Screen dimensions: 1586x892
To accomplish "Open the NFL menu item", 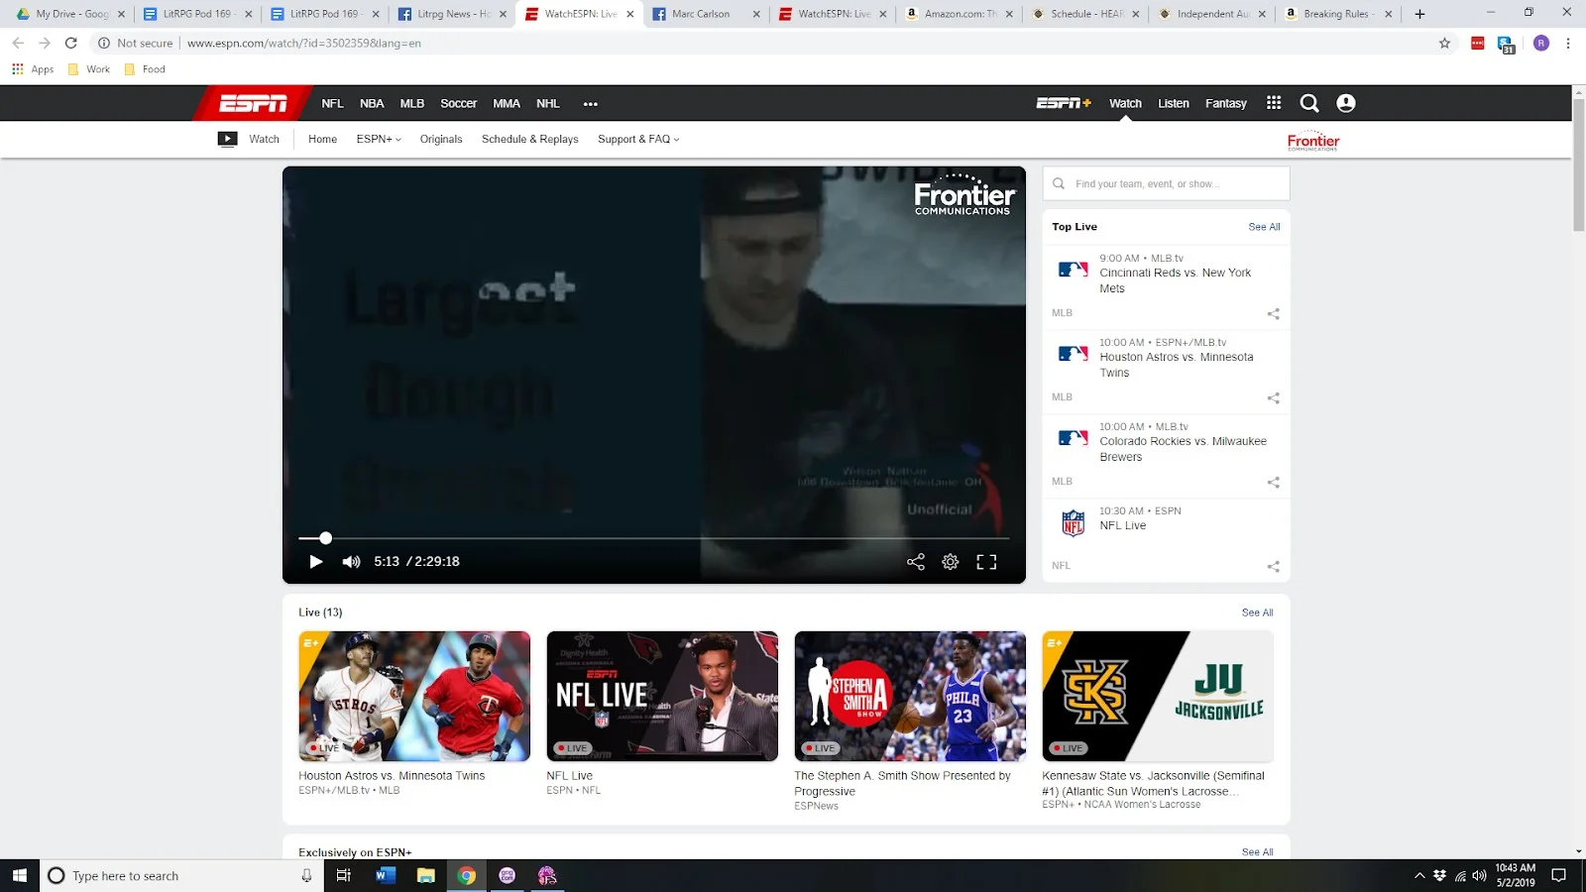I will pyautogui.click(x=332, y=103).
